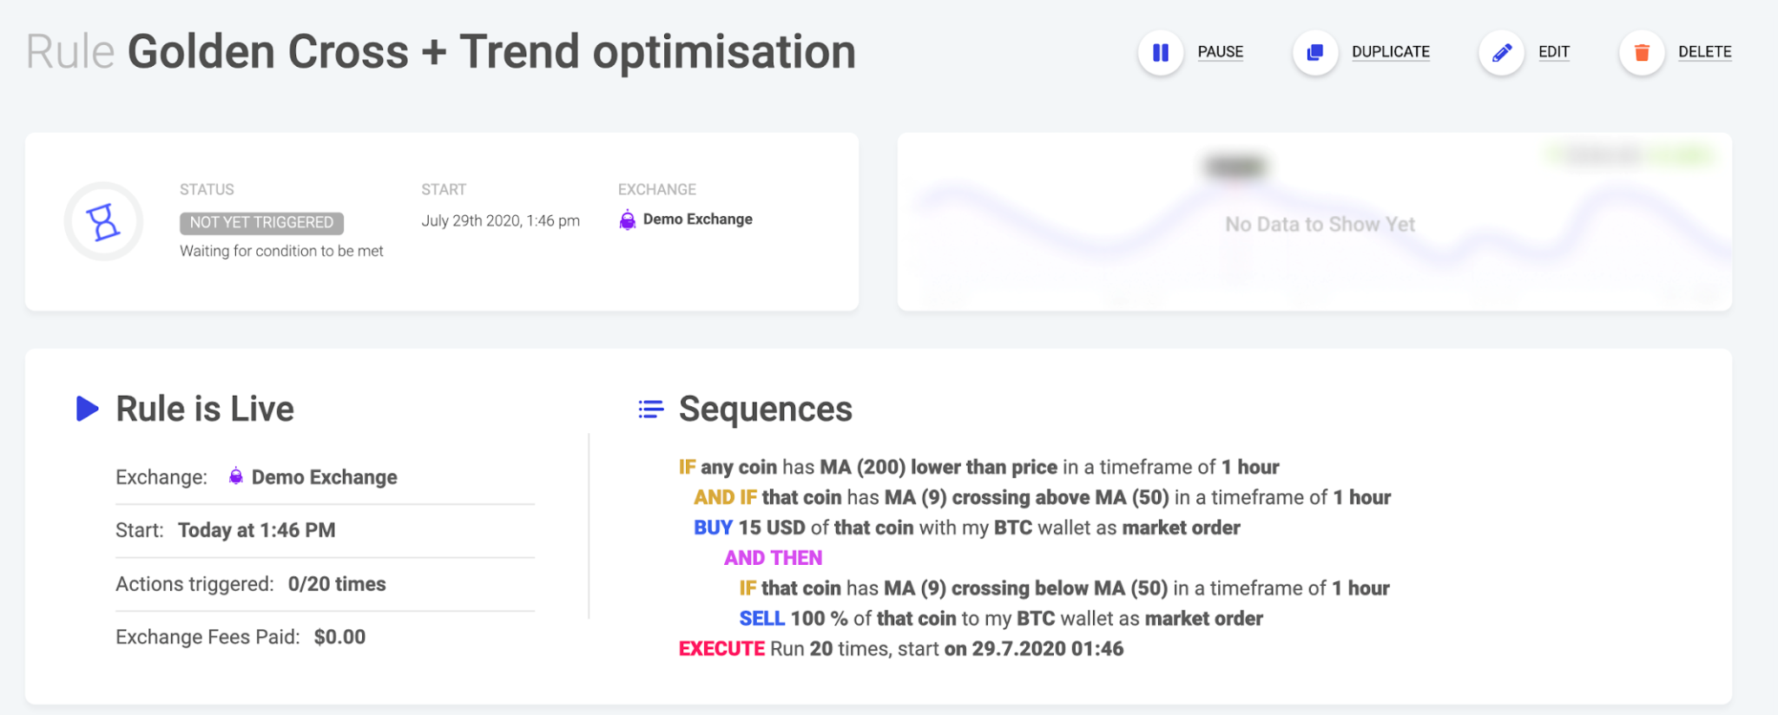Select the Duplicate icon to copy this rule
This screenshot has height=715, width=1778.
pos(1314,52)
